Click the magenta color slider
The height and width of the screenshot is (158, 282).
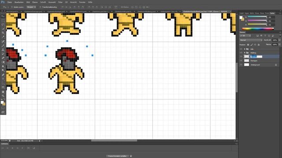coord(257,21)
